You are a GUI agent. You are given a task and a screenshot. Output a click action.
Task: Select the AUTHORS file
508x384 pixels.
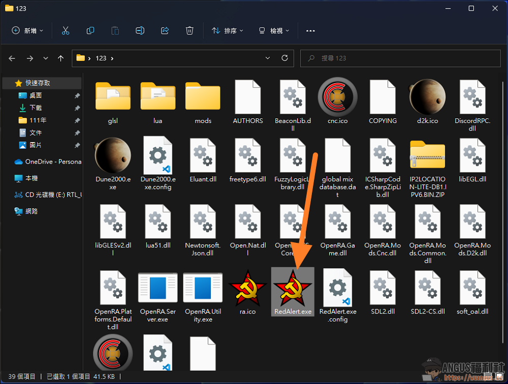pyautogui.click(x=248, y=102)
